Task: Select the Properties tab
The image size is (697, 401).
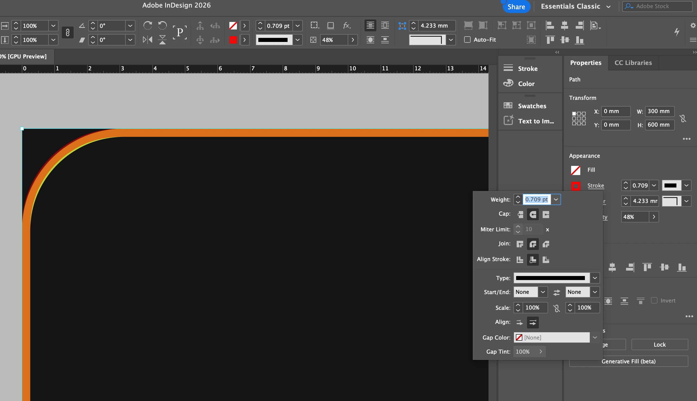Action: (585, 63)
